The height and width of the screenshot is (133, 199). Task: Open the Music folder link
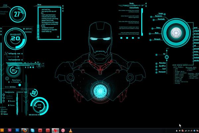(156, 33)
